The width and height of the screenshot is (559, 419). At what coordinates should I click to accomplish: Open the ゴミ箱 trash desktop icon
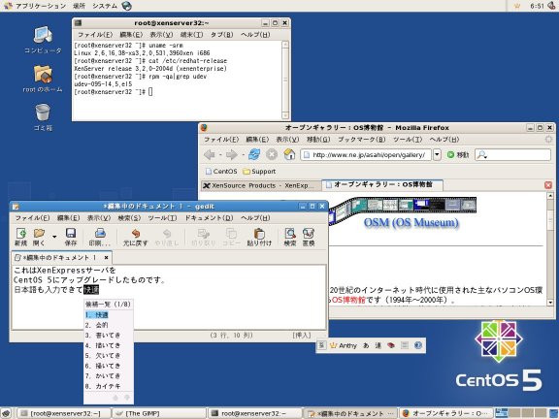coord(43,117)
